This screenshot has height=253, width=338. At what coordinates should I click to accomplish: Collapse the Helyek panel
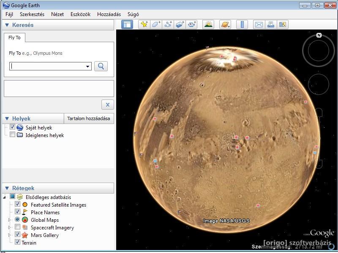point(7,118)
